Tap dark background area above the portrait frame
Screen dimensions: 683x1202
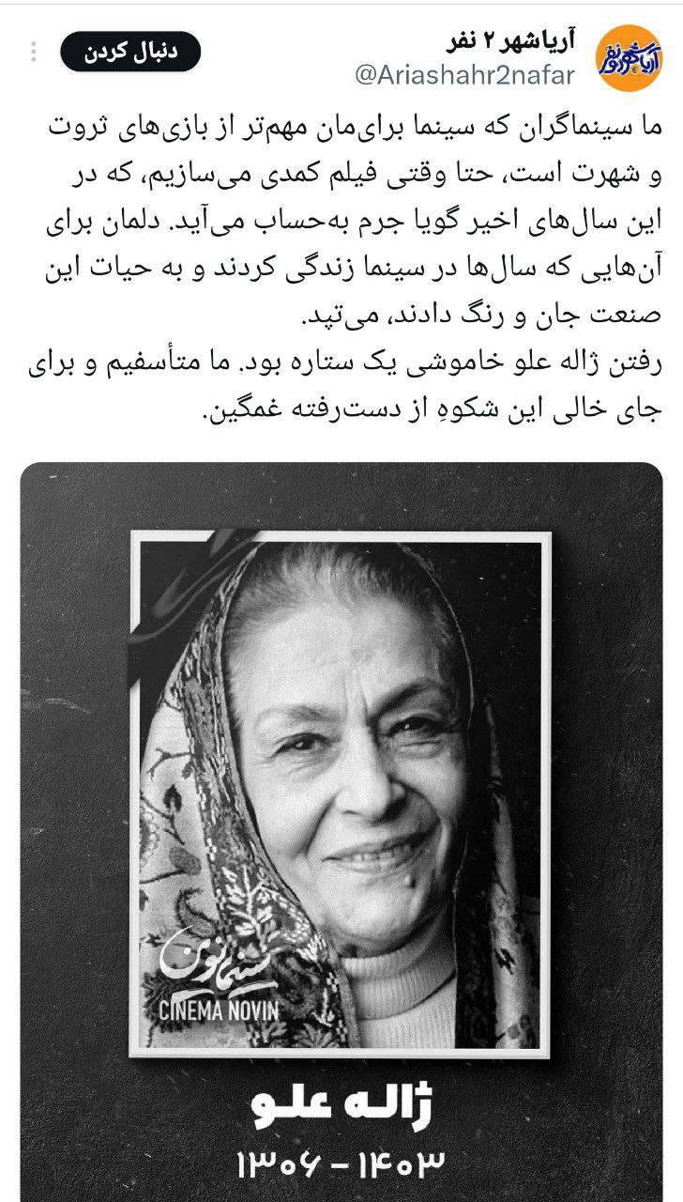341,496
